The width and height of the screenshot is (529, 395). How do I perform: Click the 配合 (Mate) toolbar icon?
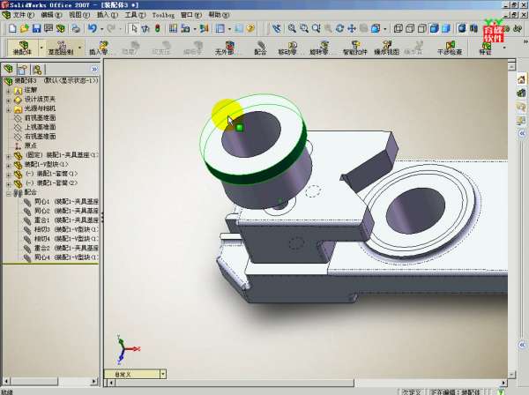click(260, 48)
